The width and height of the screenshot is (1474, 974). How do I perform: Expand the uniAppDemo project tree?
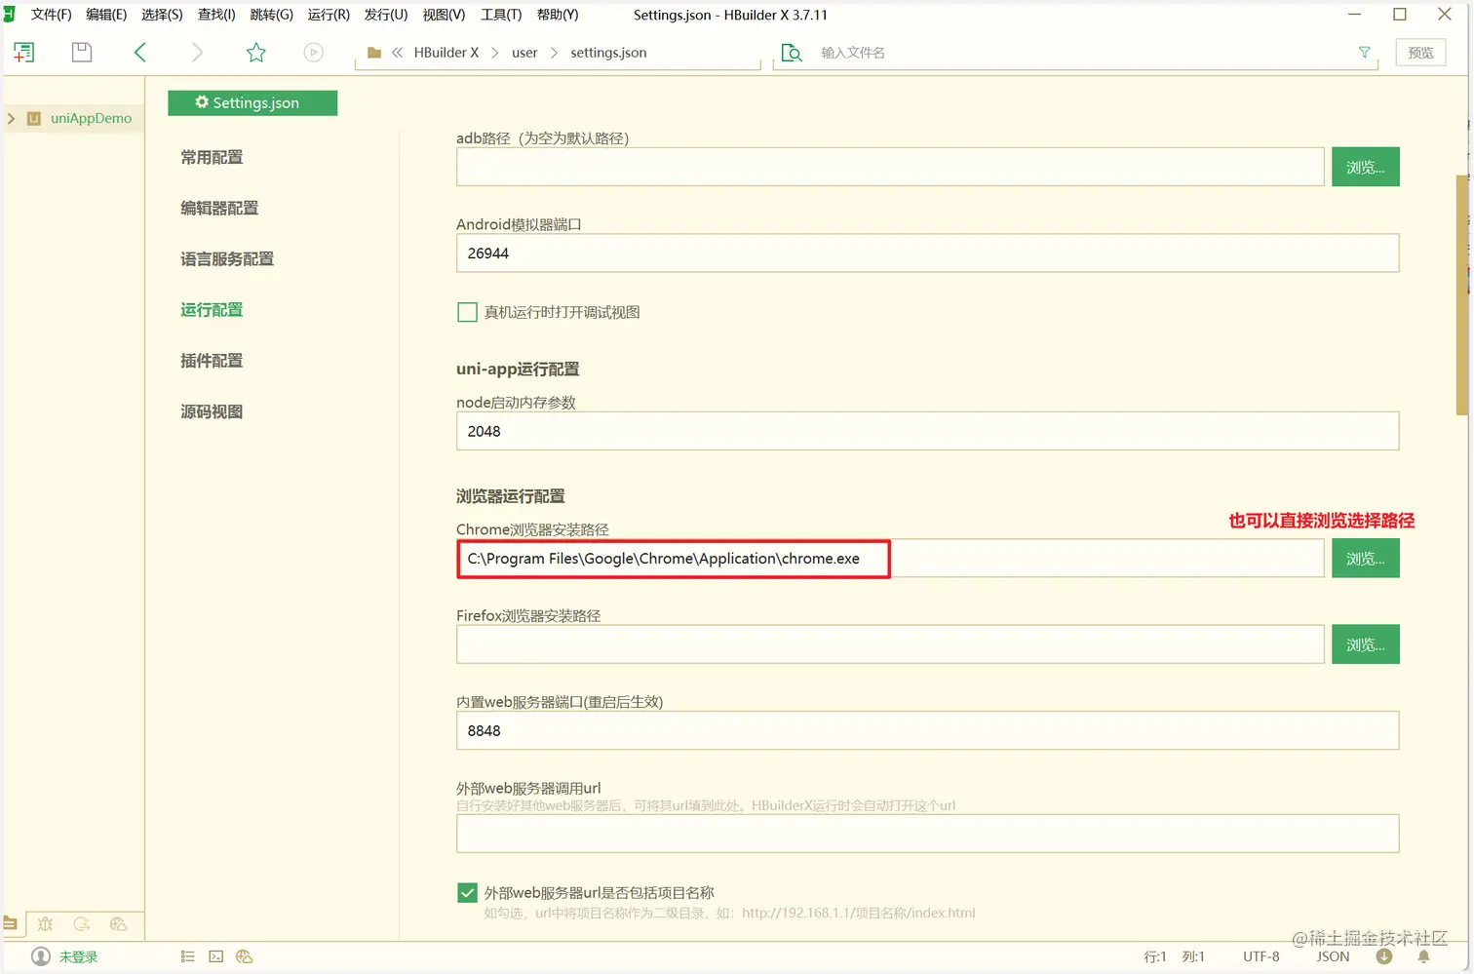(12, 118)
